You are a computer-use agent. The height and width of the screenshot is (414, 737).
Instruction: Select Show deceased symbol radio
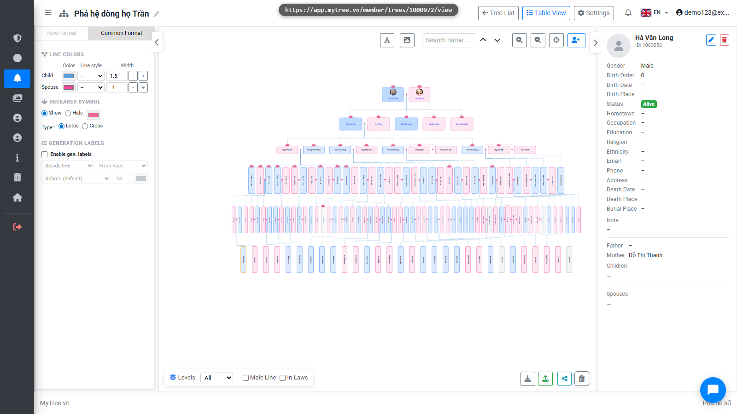[x=45, y=113]
